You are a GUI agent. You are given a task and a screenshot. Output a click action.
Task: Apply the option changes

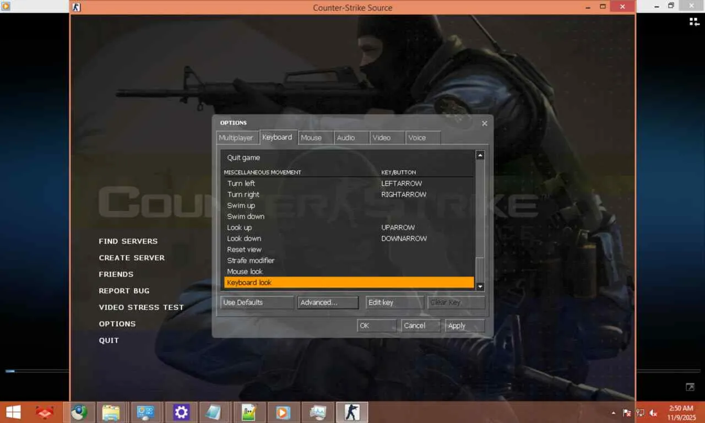coord(465,326)
